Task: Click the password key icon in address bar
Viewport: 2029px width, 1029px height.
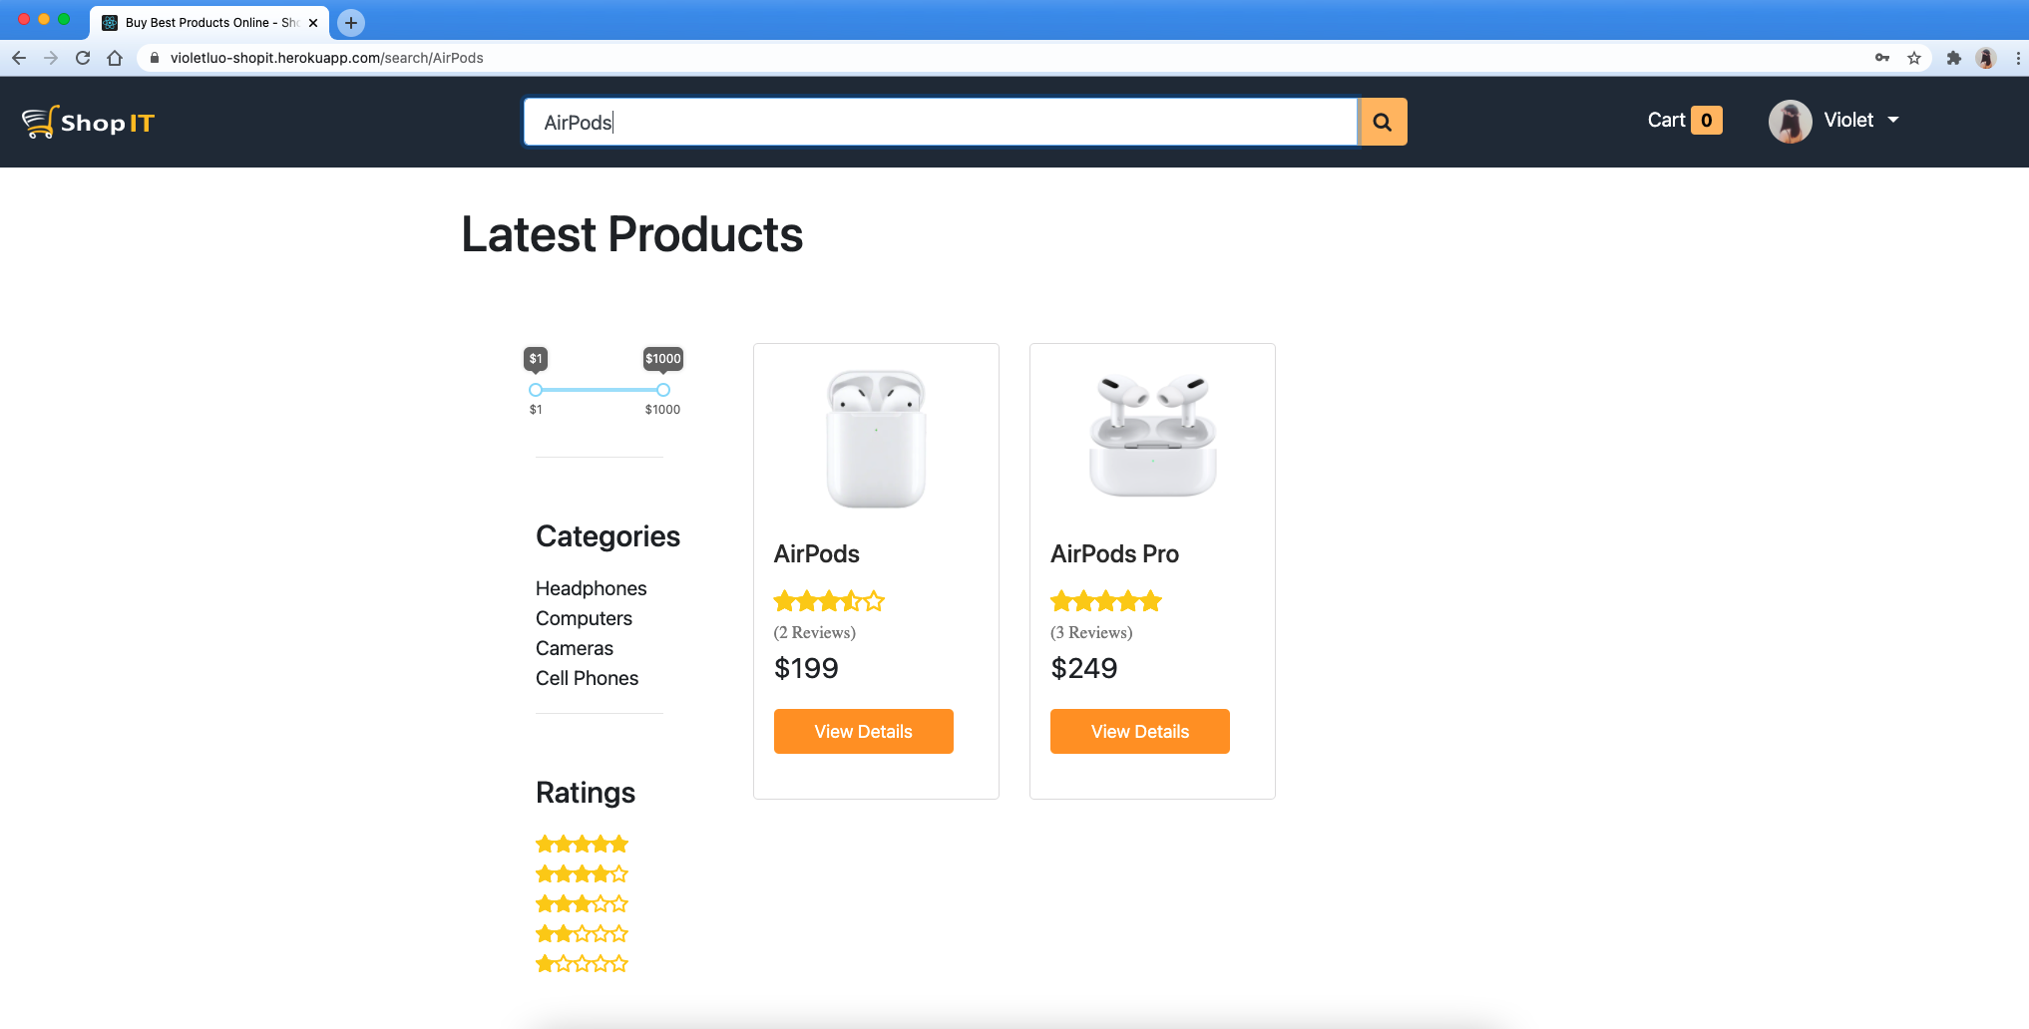Action: (1881, 58)
